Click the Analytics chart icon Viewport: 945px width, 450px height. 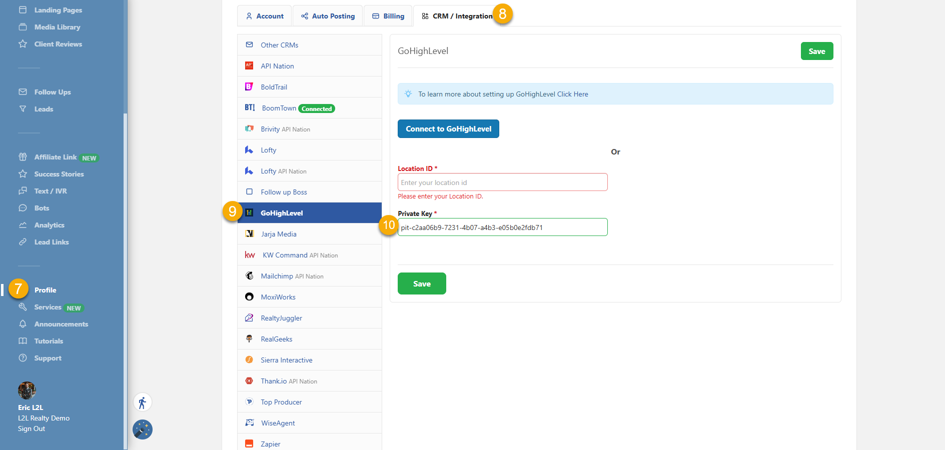pos(23,225)
